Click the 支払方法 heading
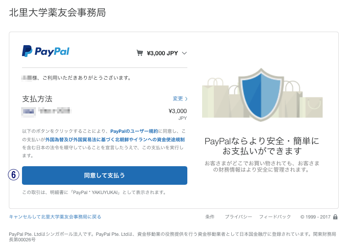The height and width of the screenshot is (251, 348). 37,99
